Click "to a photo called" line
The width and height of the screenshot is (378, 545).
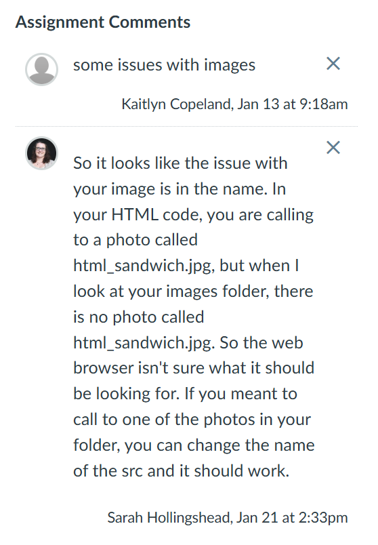tap(135, 240)
